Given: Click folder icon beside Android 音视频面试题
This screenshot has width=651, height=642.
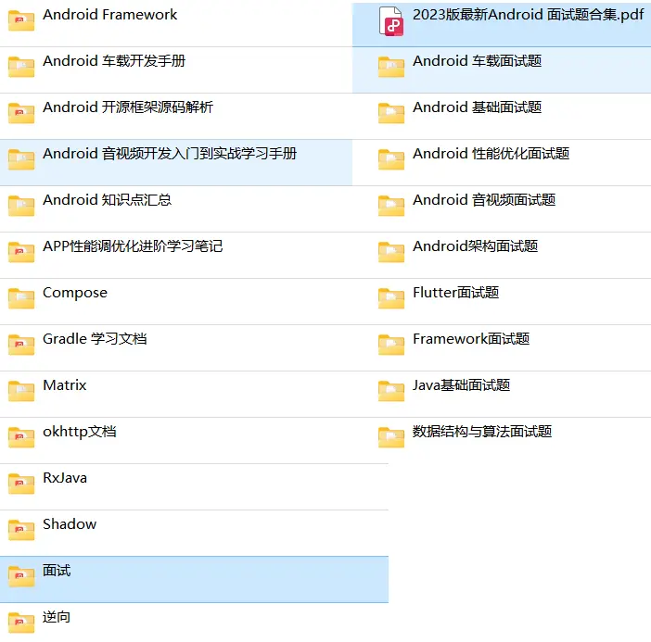Looking at the screenshot, I should click(x=391, y=206).
